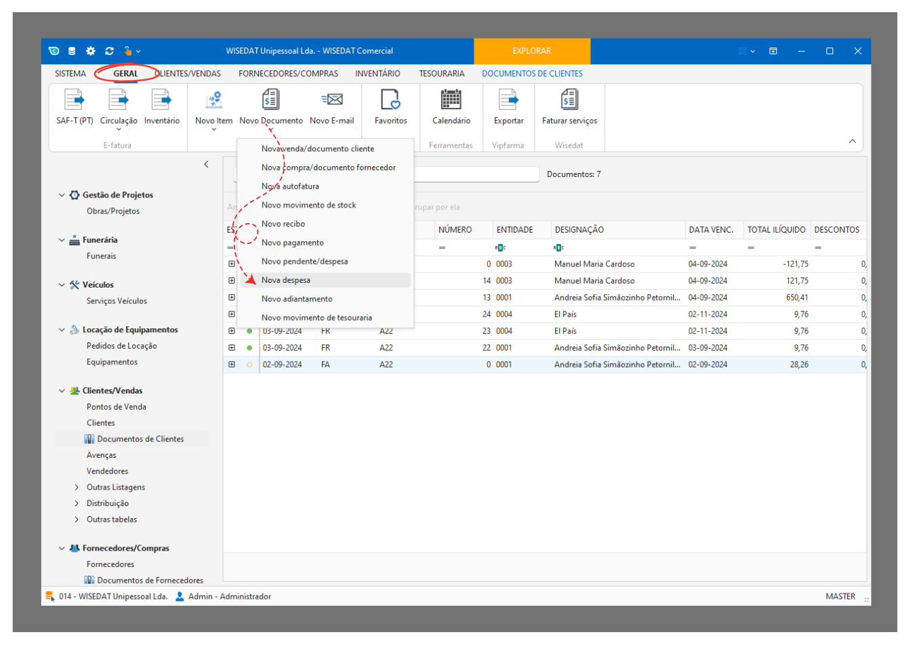Collapse the ribbon with the chevron arrow

tap(852, 141)
